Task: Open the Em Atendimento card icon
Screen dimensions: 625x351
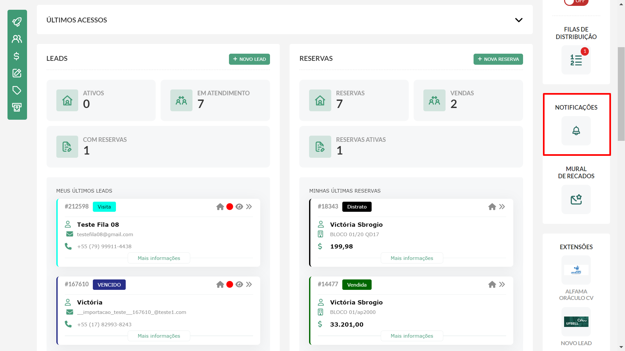Action: click(x=181, y=101)
